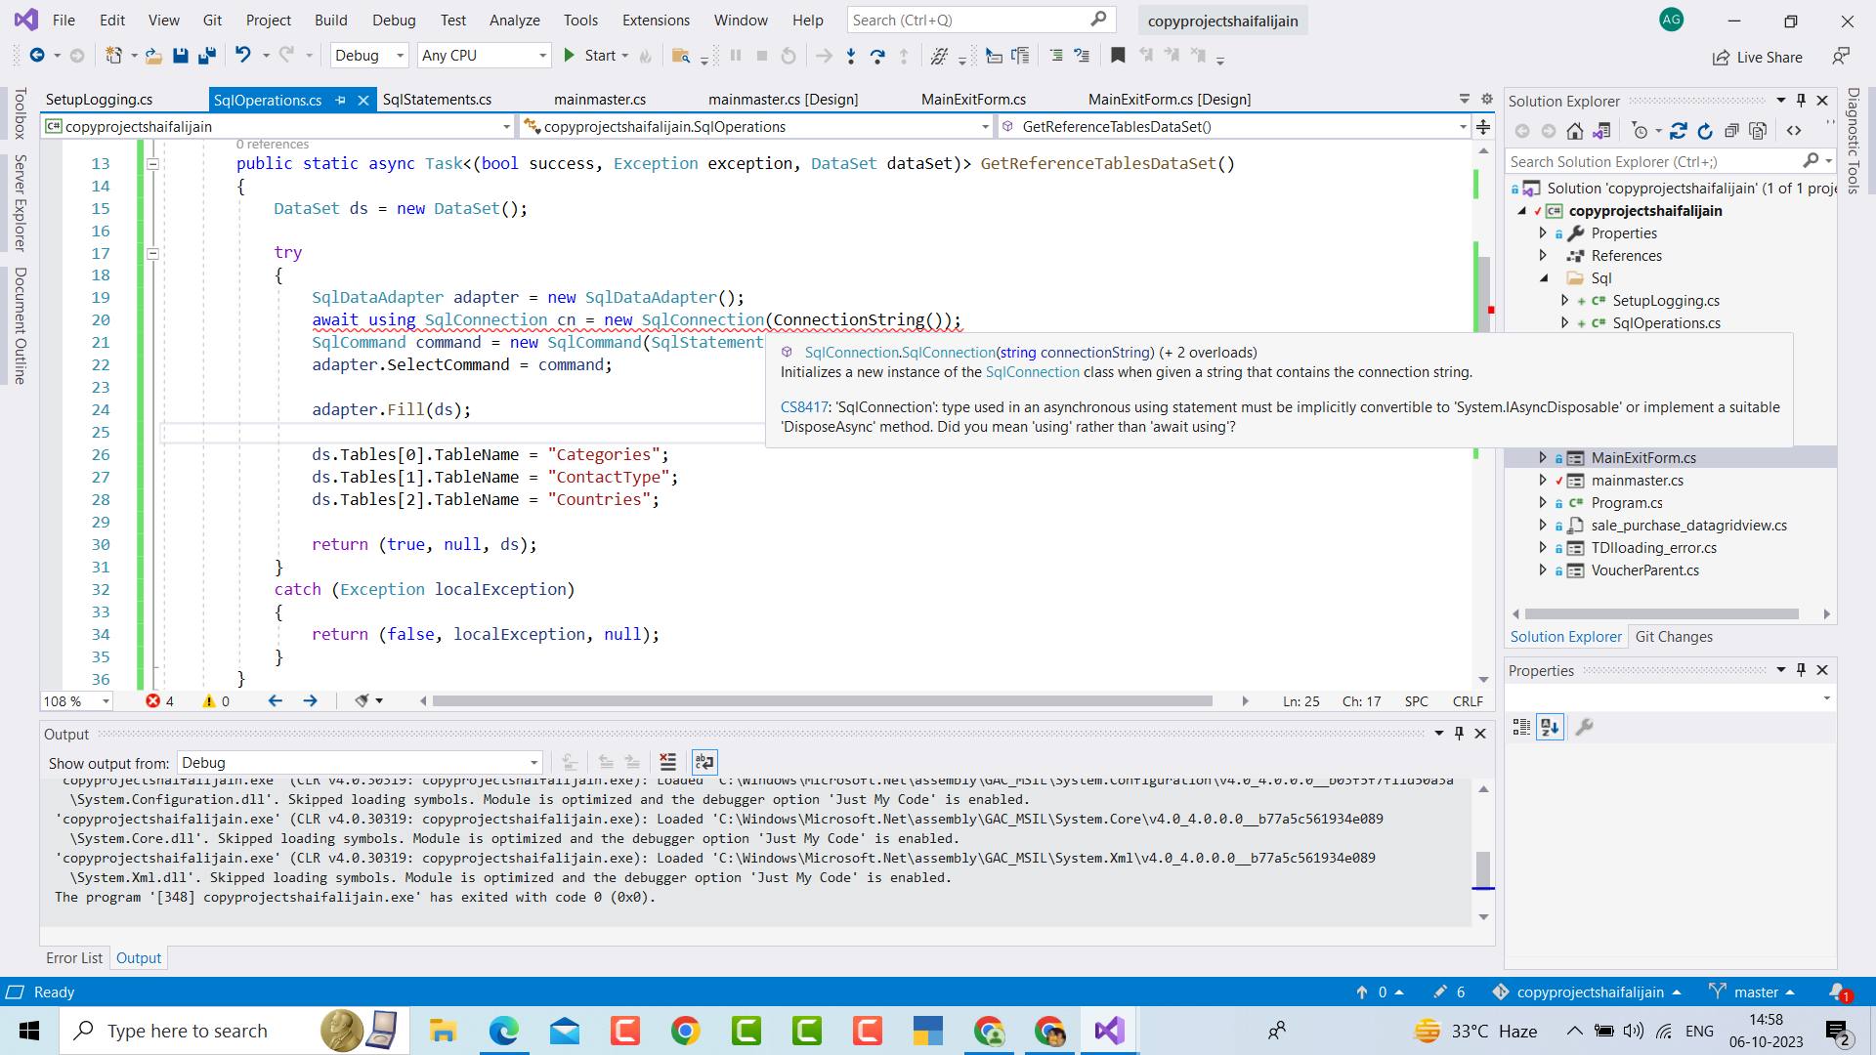The height and width of the screenshot is (1055, 1876).
Task: Click the Search Solution Explorer input field
Action: [x=1651, y=161]
